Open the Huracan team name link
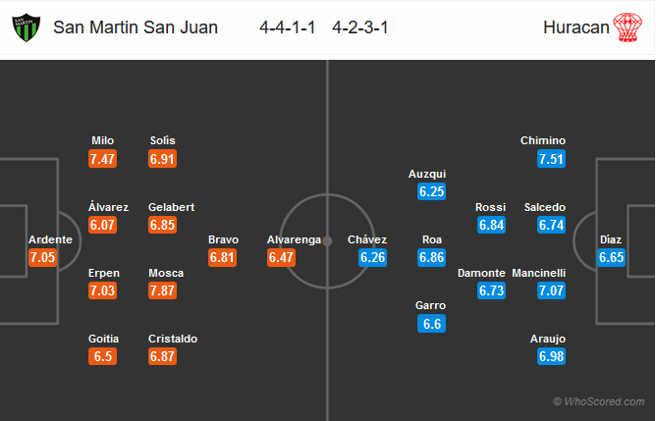 click(576, 27)
